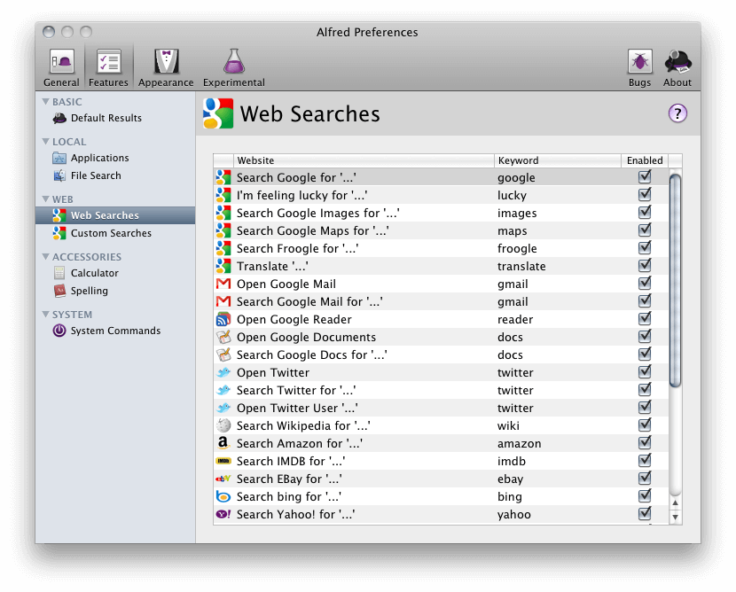736x592 pixels.
Task: Select Calculator in the sidebar
Action: pos(96,273)
